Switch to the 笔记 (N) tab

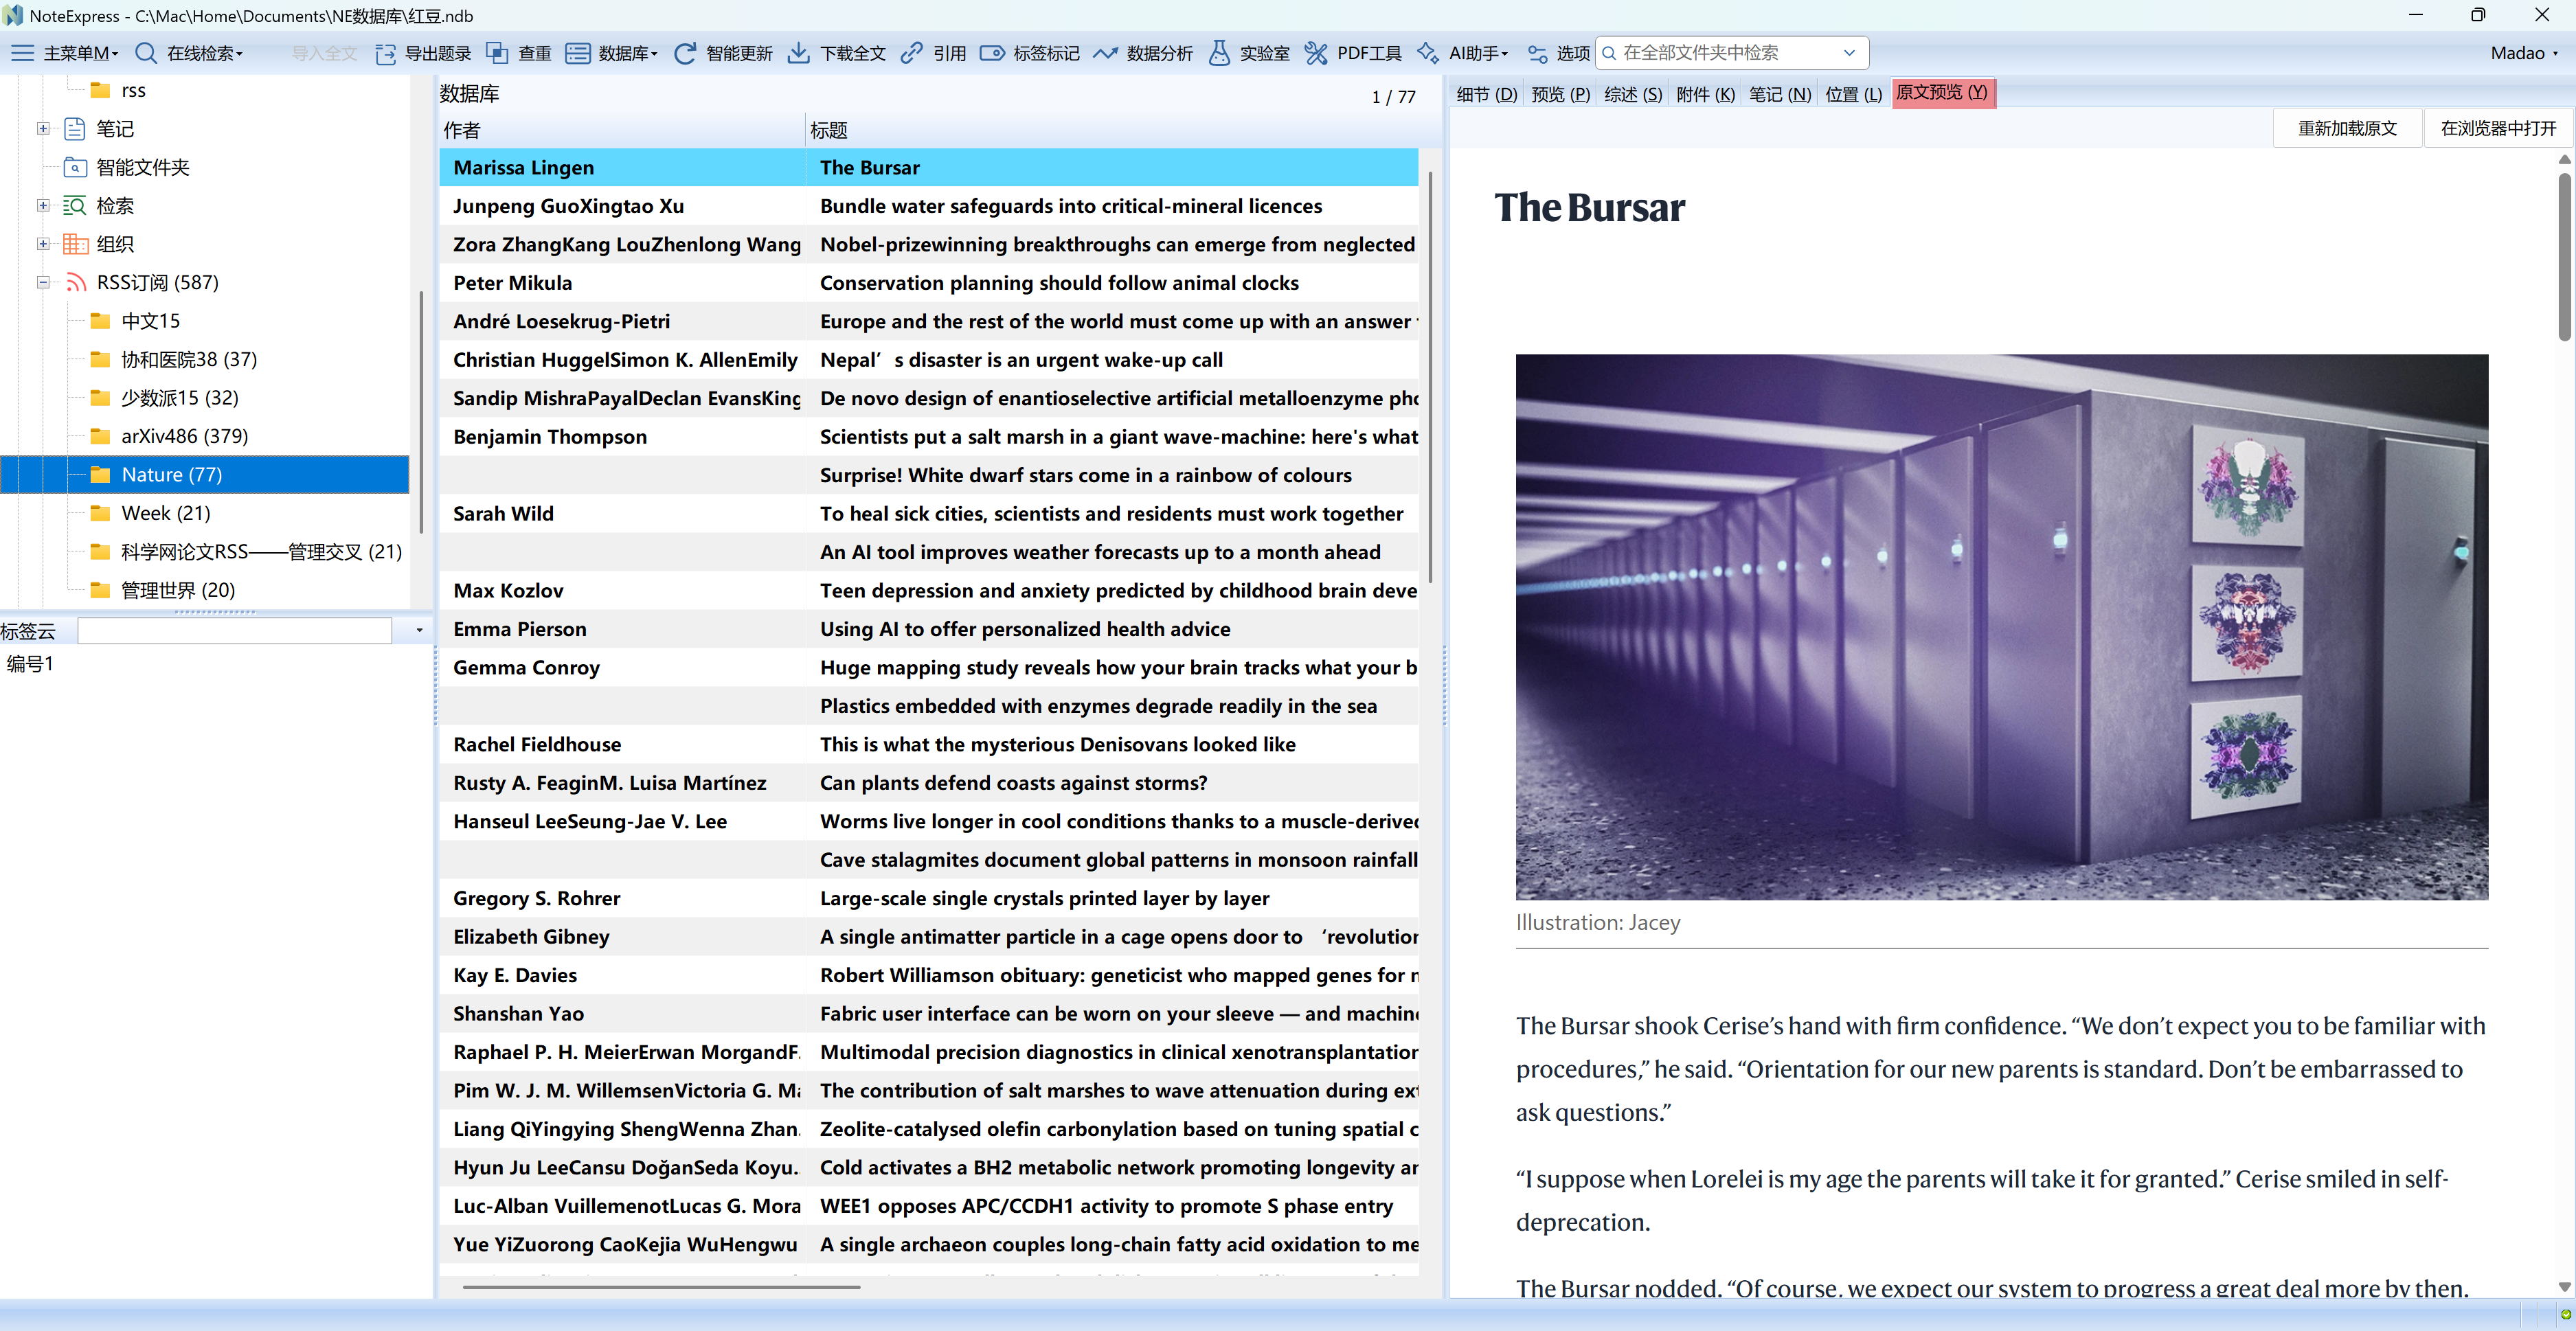coord(1780,94)
